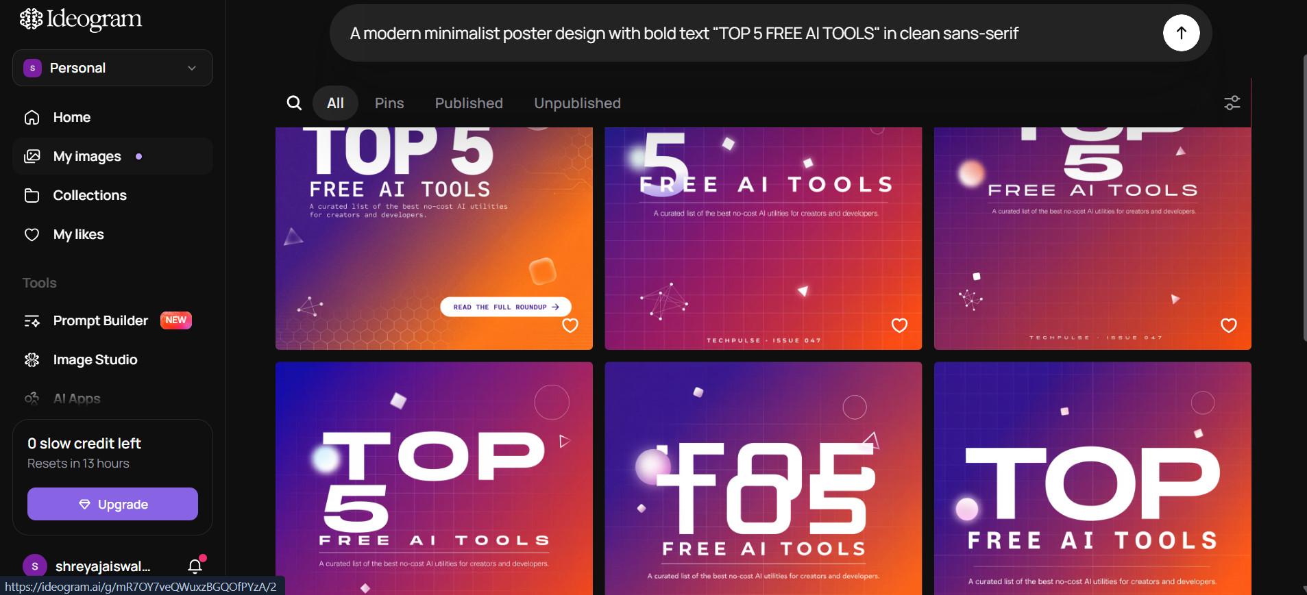Like the top-right TOP 5 poster
This screenshot has width=1307, height=595.
[1229, 325]
